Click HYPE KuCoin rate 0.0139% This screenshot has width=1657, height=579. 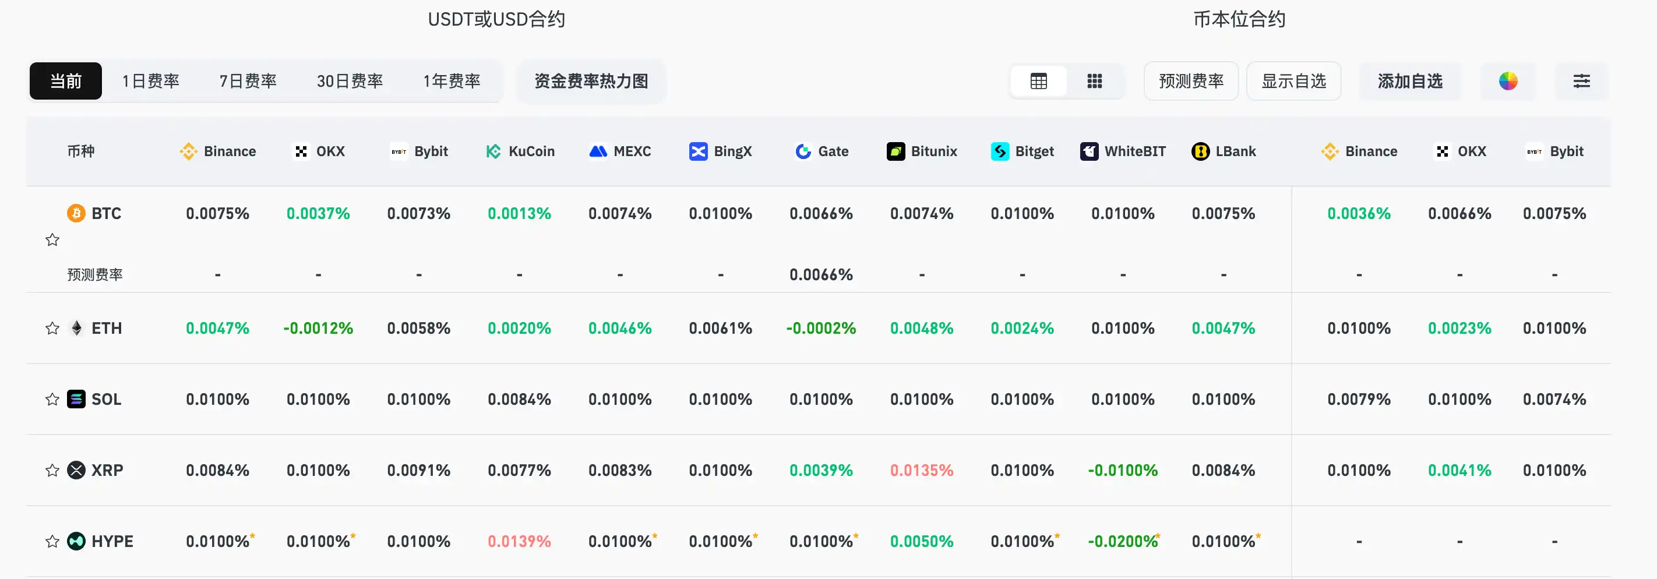[519, 542]
